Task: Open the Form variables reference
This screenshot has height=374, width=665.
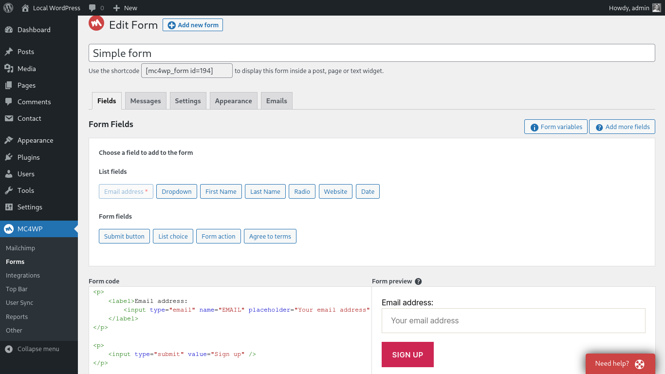Action: [555, 127]
